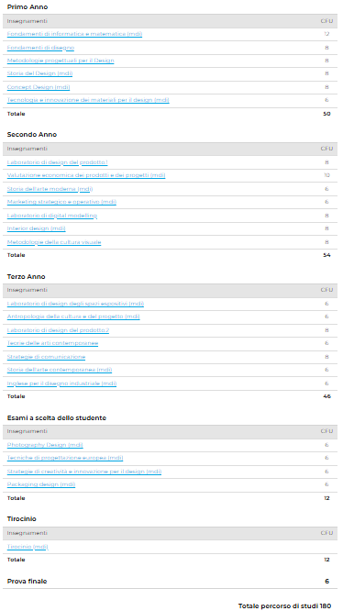
Task: Select the Primo Anno heading
Action: 28,7
